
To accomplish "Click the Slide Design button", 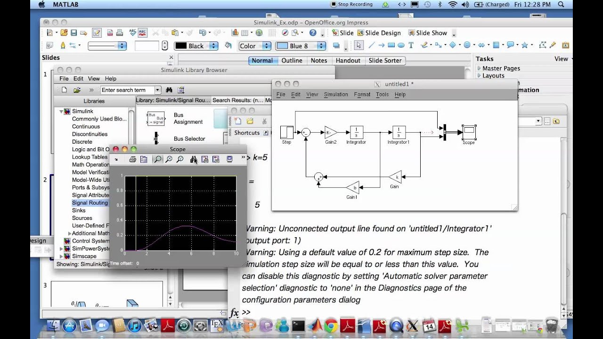I will (x=379, y=33).
